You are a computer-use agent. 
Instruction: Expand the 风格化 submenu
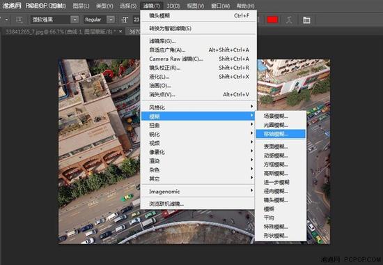click(x=198, y=107)
